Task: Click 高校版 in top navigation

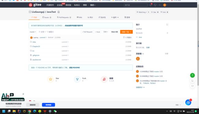Action: 68,5
